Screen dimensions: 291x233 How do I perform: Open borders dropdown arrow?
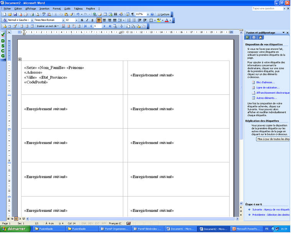click(155, 20)
